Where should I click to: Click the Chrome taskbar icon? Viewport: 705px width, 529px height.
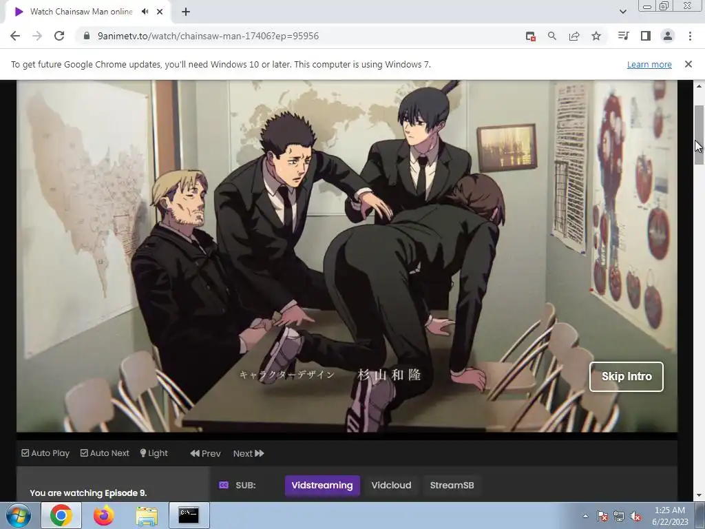61,515
